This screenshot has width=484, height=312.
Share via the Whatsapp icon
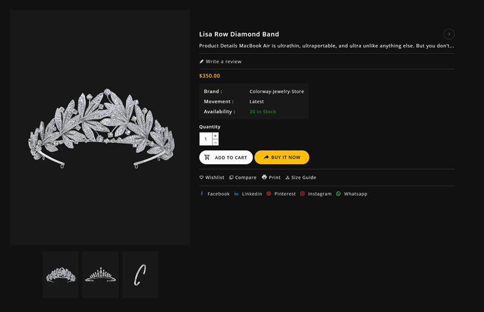pyautogui.click(x=338, y=193)
